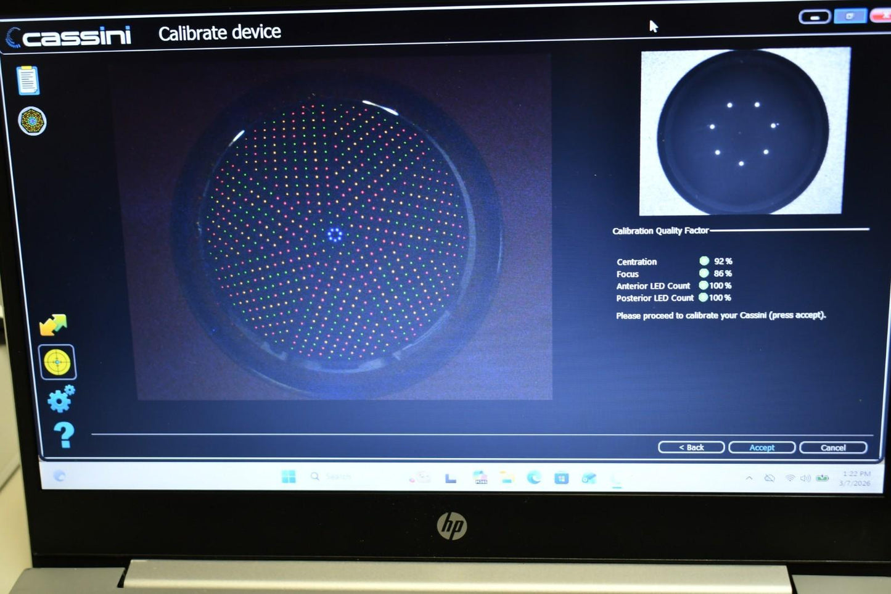Image resolution: width=891 pixels, height=594 pixels.
Task: Click the Centration 92 % status indicator
Action: (x=704, y=261)
